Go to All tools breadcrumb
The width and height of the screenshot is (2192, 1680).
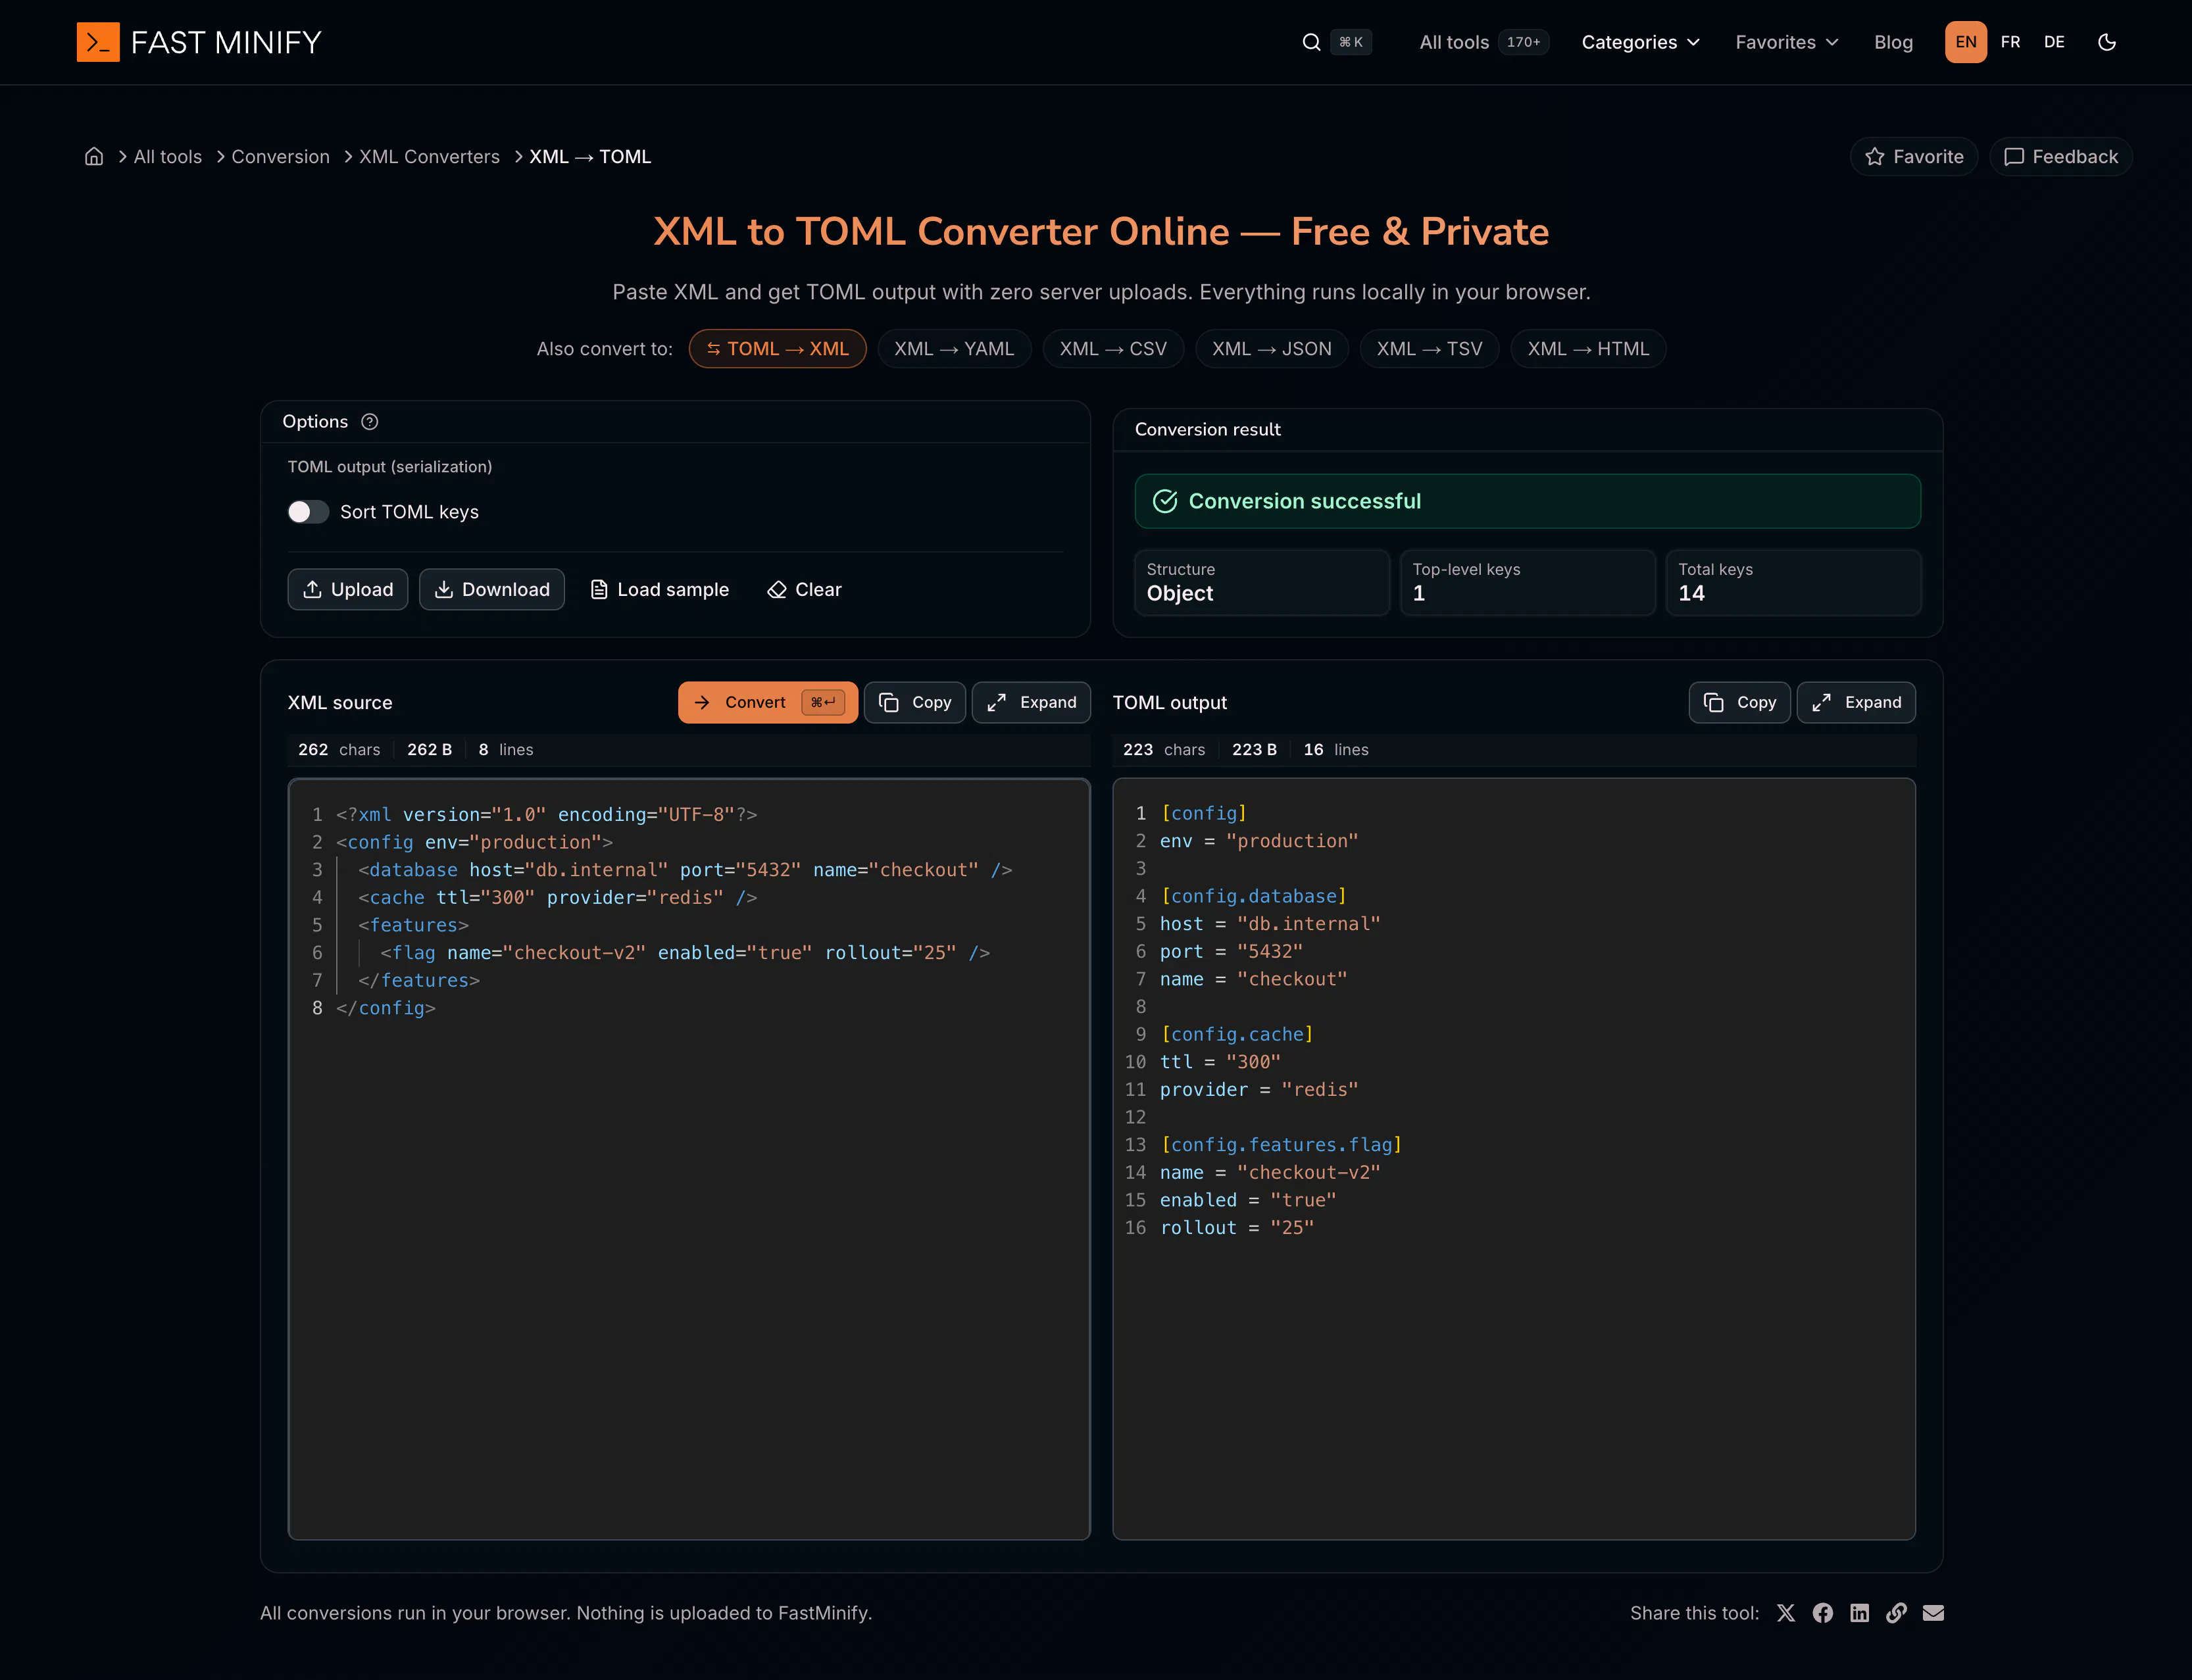(x=168, y=156)
